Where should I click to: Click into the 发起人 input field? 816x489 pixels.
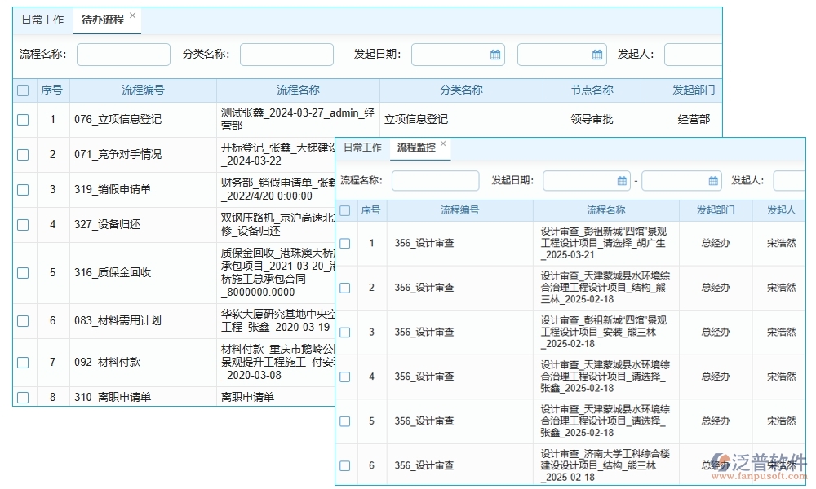(693, 54)
